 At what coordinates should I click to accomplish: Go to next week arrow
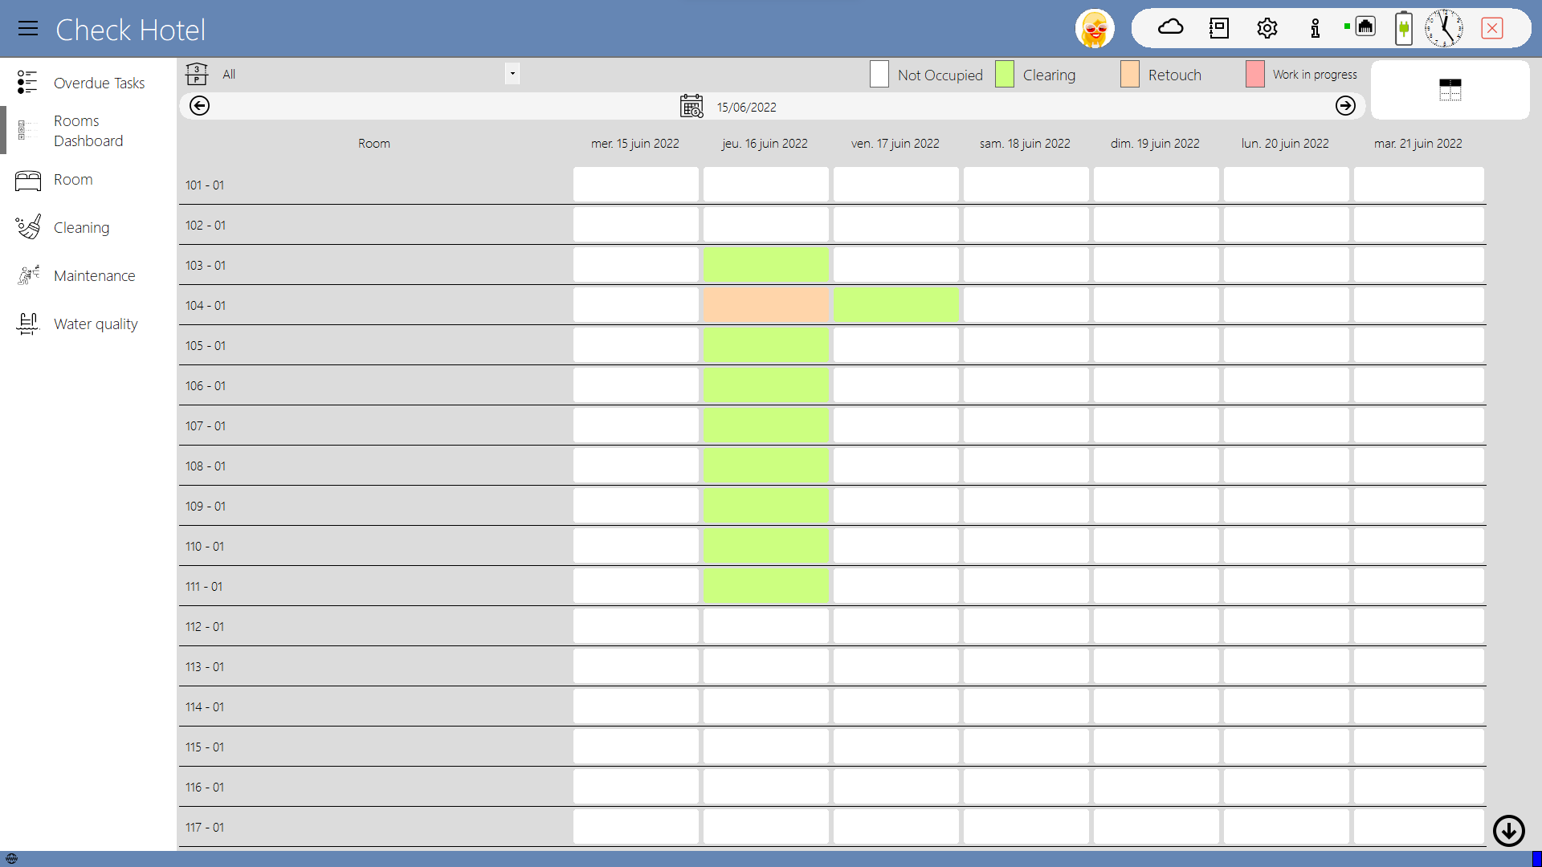click(x=1345, y=106)
